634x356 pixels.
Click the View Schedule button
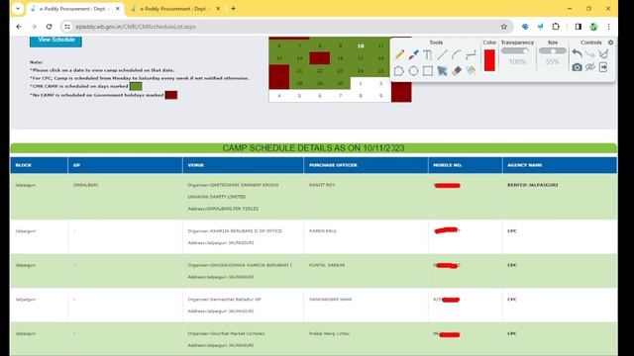55,41
